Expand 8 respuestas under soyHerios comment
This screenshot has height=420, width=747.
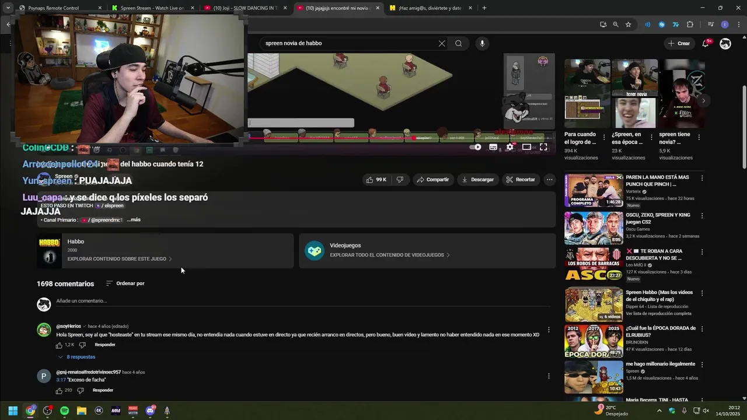76,357
